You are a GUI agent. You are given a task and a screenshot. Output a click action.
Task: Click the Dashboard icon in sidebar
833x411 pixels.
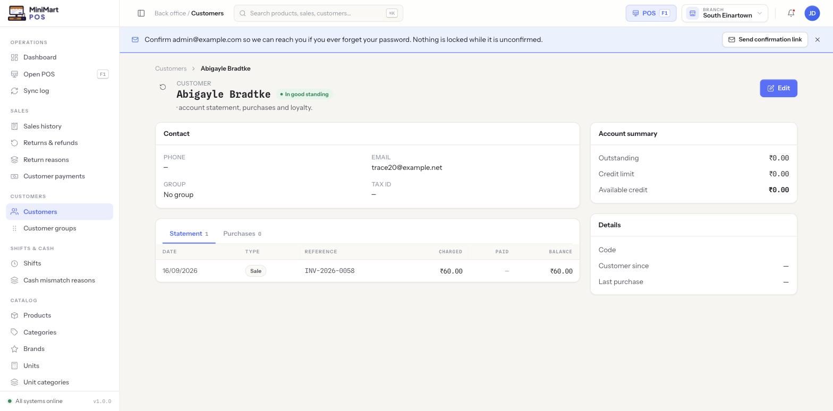click(x=14, y=57)
